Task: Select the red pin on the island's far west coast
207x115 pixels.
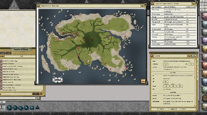Action: click(49, 45)
